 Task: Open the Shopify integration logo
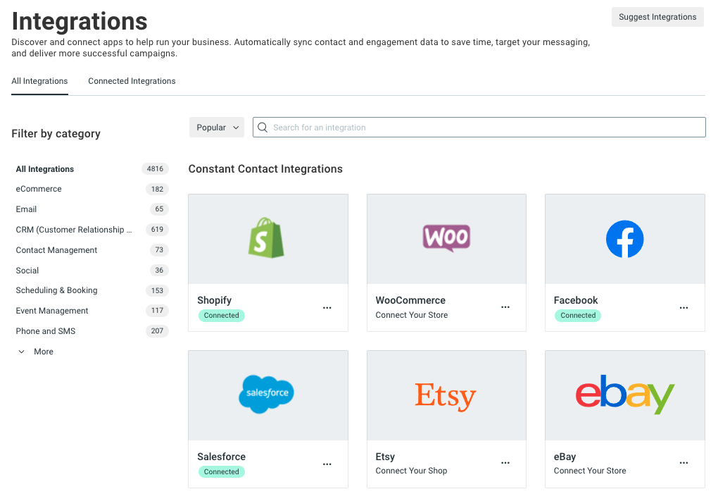267,238
